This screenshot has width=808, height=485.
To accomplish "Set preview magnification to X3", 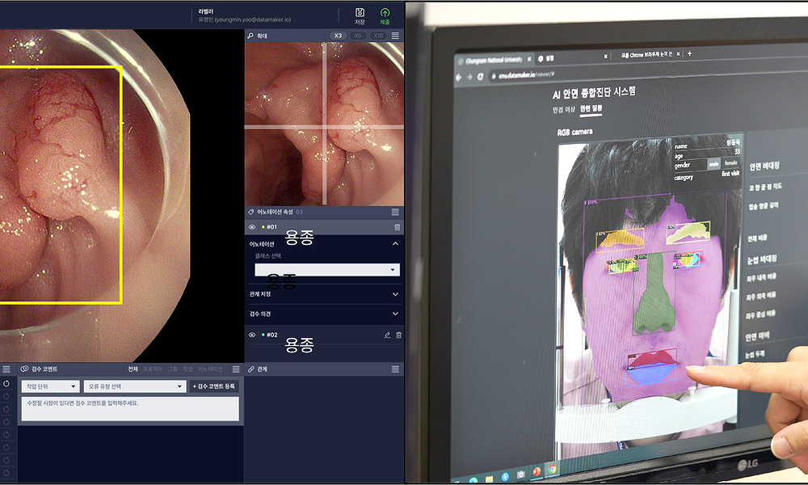I will [x=338, y=36].
